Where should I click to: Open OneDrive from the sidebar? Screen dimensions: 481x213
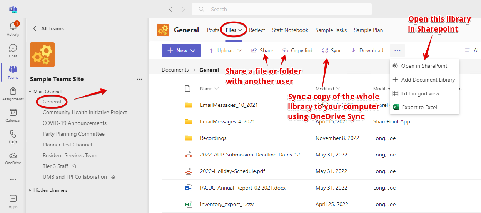pos(13,158)
